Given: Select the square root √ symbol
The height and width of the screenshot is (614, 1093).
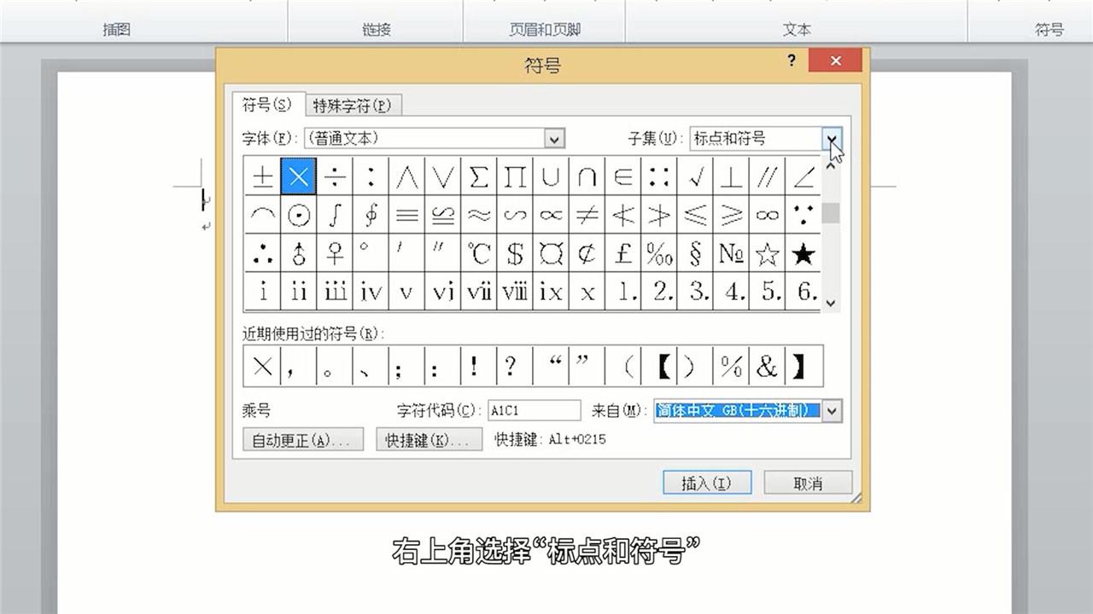Looking at the screenshot, I should (695, 177).
